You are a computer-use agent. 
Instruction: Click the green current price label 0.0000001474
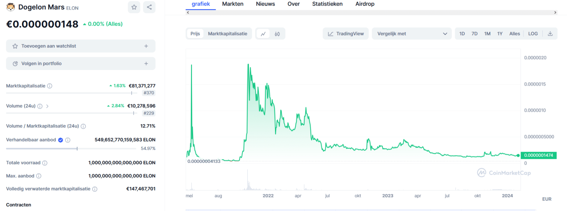(x=538, y=155)
